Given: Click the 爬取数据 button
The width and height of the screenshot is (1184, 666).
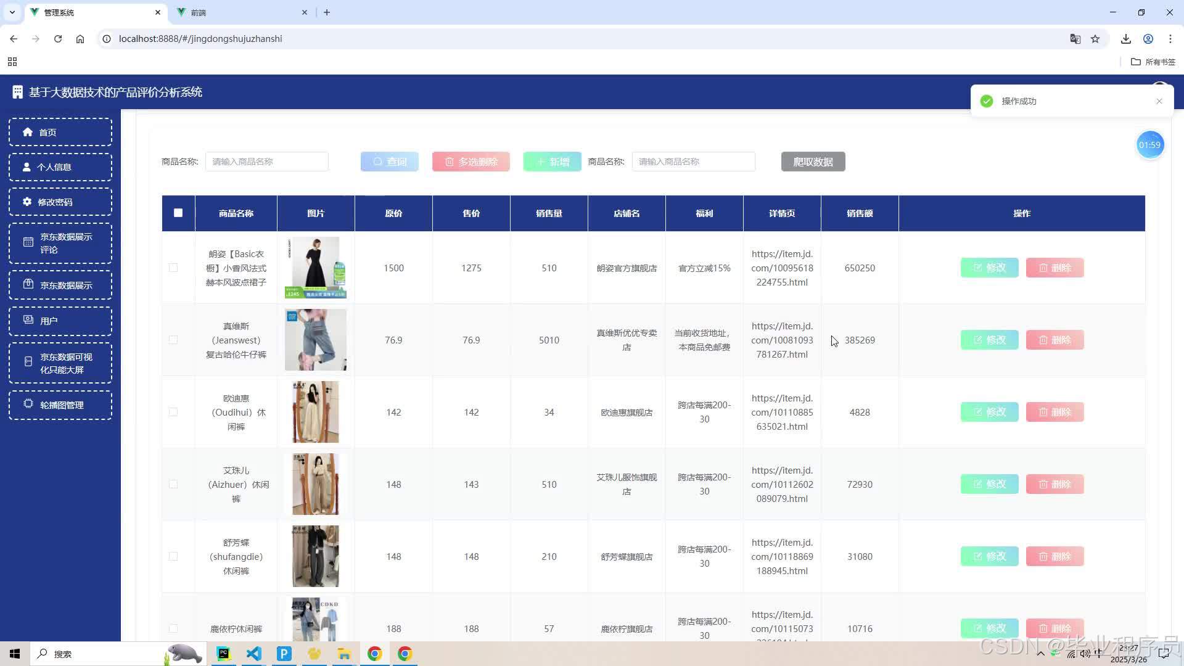Looking at the screenshot, I should click(813, 162).
